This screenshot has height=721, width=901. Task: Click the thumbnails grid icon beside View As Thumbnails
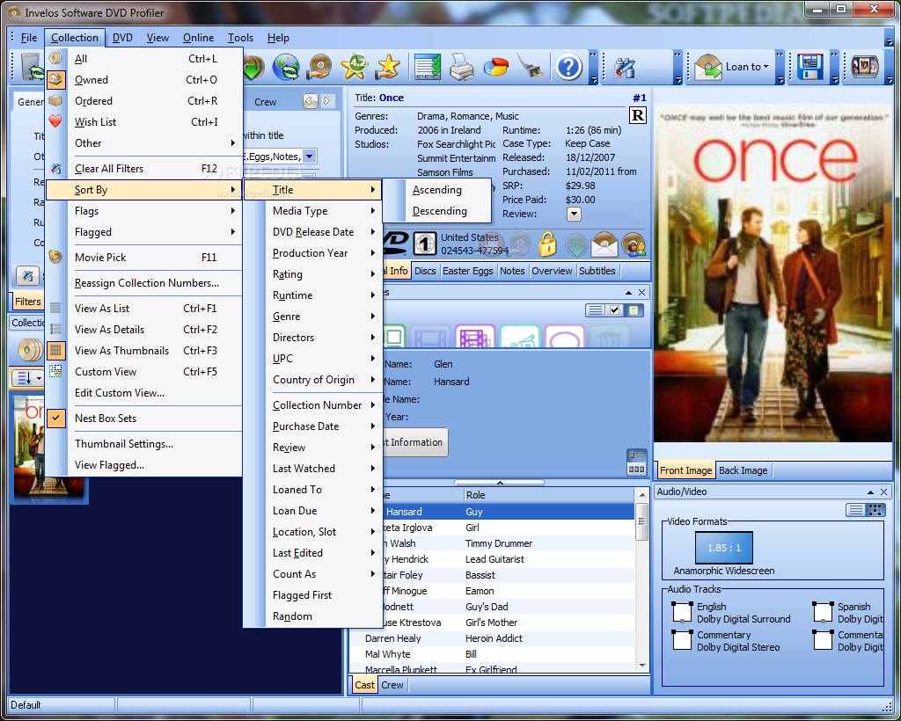pyautogui.click(x=55, y=350)
